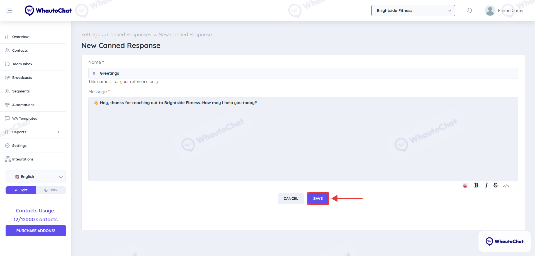Screen dimensions: 535x256
Task: Click the Integrations network icon
Action: pos(8,159)
